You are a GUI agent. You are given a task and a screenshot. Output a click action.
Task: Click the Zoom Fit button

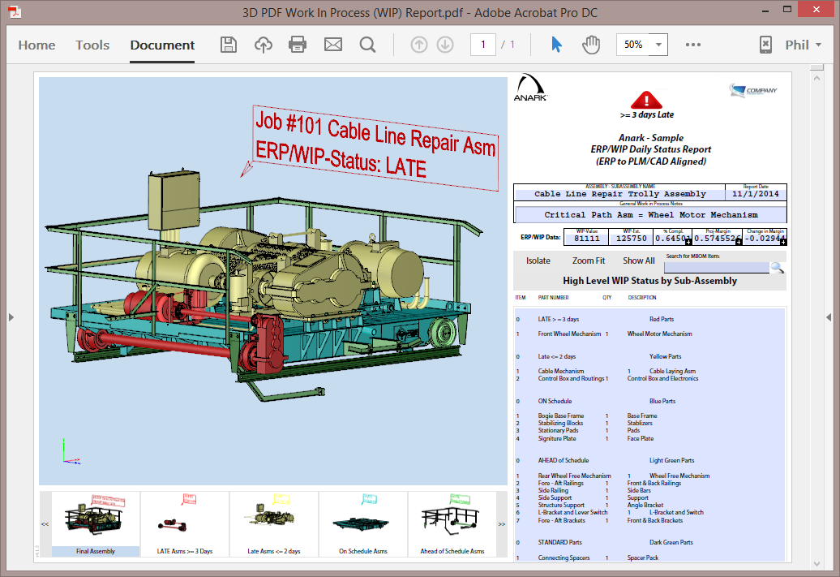click(x=588, y=261)
